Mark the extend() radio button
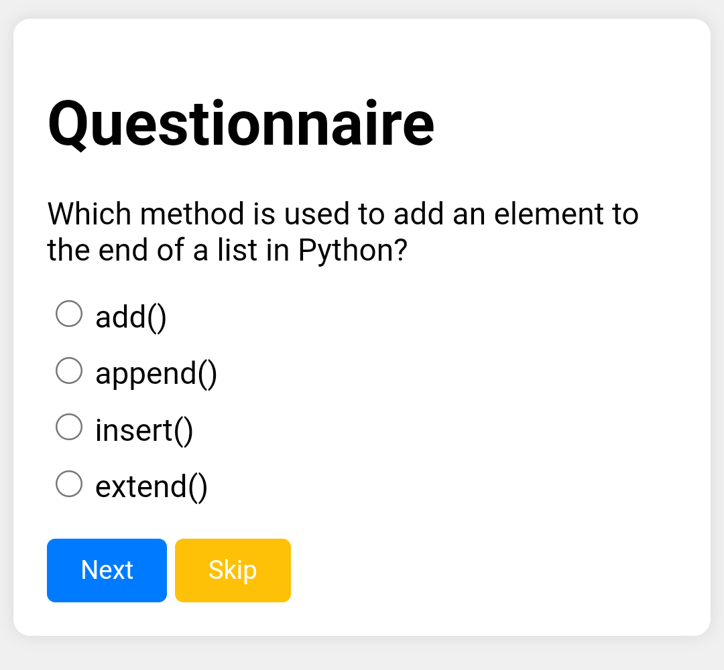Screen dimensions: 724x670 [x=69, y=484]
